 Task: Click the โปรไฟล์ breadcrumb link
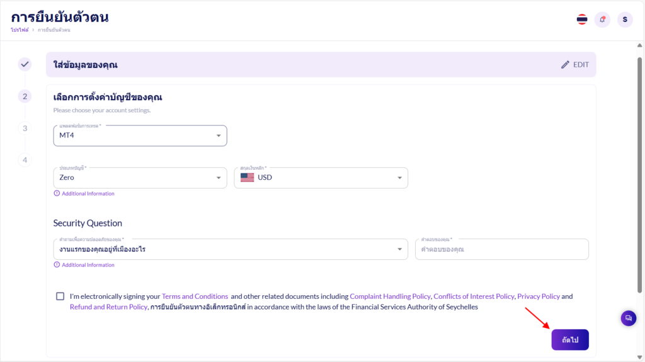[20, 30]
